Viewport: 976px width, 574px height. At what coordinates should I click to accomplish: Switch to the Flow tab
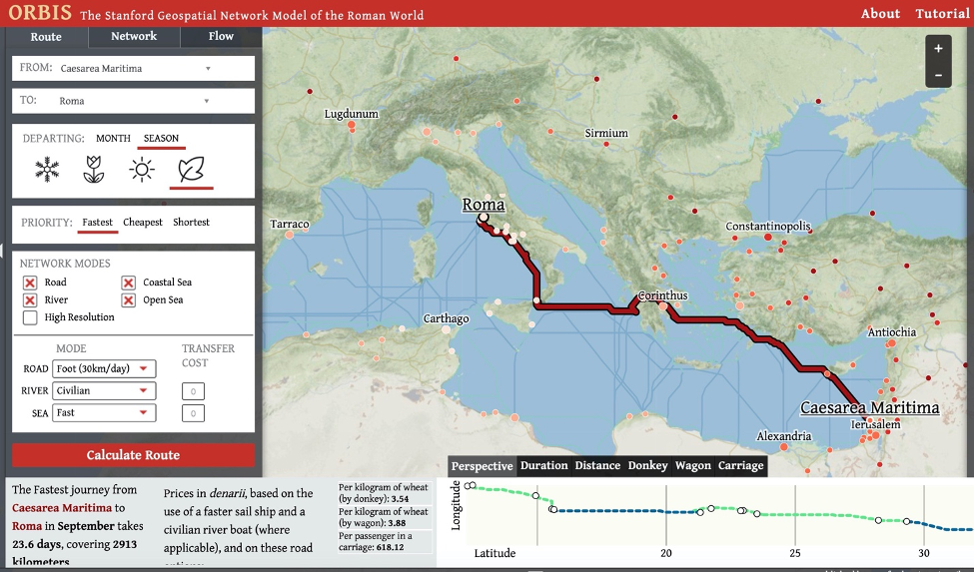[221, 36]
